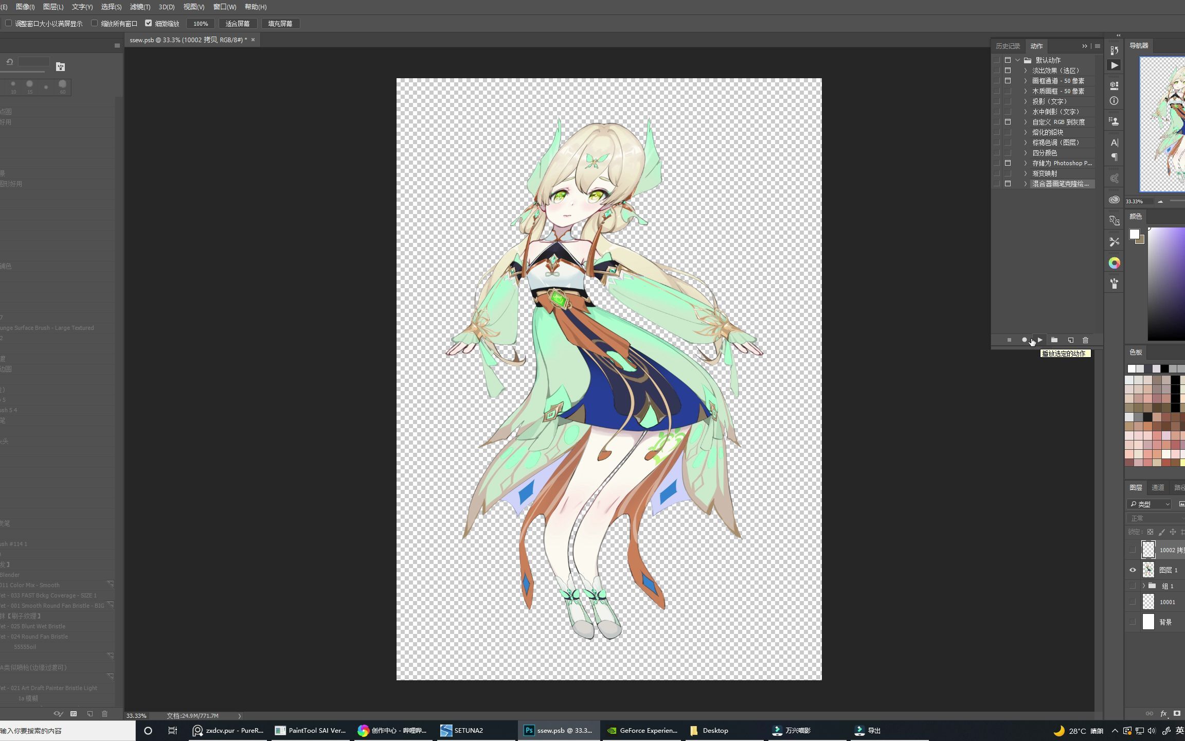Viewport: 1185px width, 741px height.
Task: Open the Paragraph panel icon in dock
Action: tap(1114, 157)
